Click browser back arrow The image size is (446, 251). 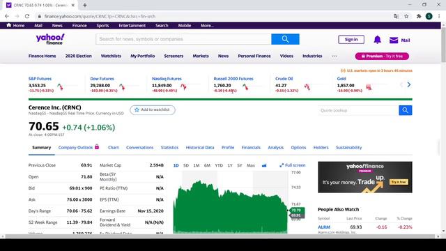pyautogui.click(x=7, y=16)
